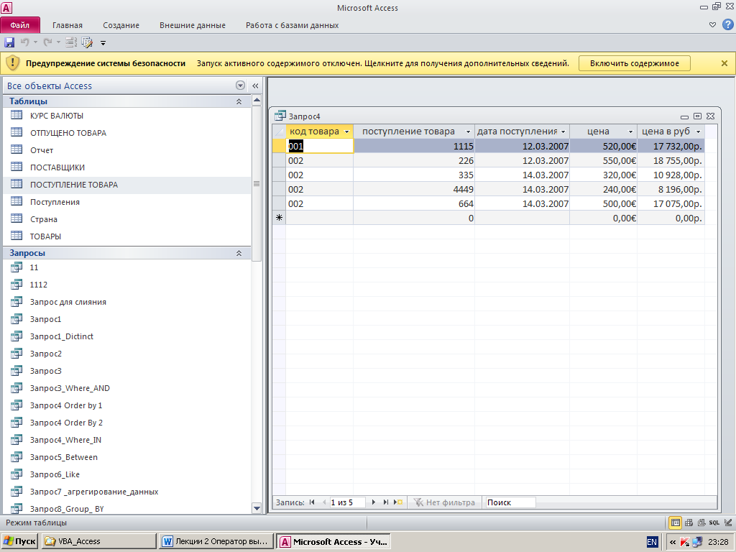Click the security warning shield icon

click(x=13, y=63)
